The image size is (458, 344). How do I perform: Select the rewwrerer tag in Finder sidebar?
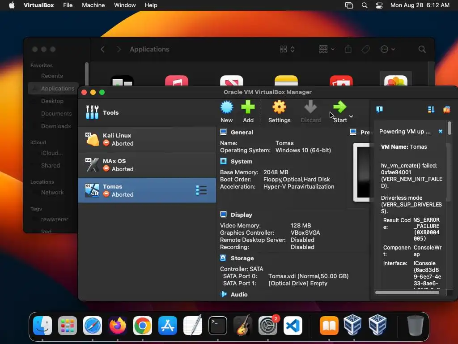point(54,219)
